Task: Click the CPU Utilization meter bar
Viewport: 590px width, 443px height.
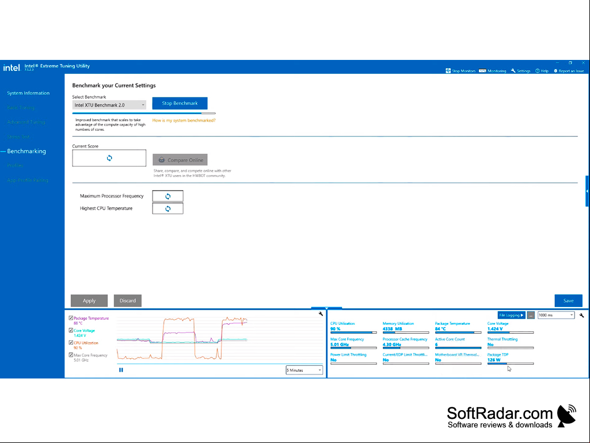Action: coord(353,332)
